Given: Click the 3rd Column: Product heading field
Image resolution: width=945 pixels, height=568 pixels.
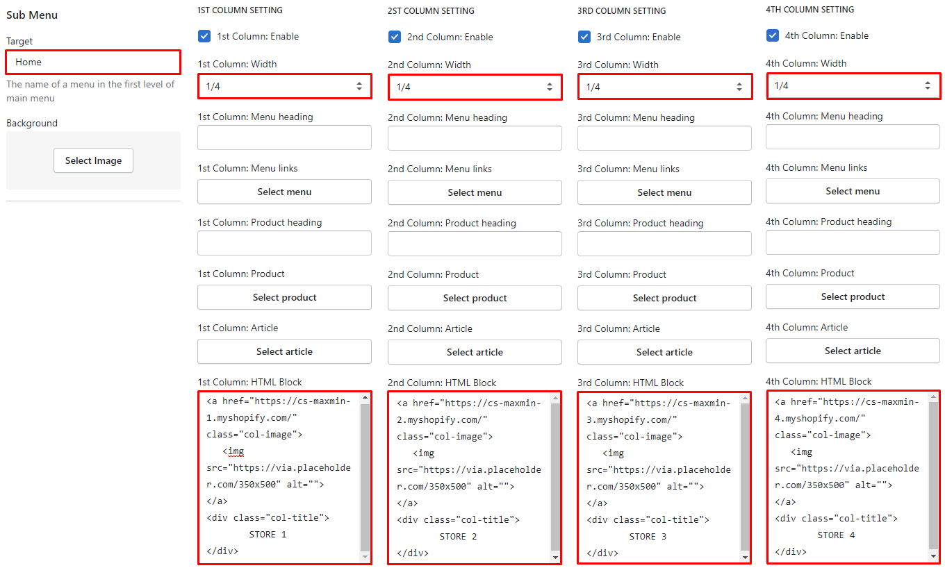Looking at the screenshot, I should (664, 244).
